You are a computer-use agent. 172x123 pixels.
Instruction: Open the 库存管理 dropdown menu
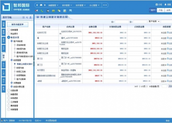click(x=67, y=5)
